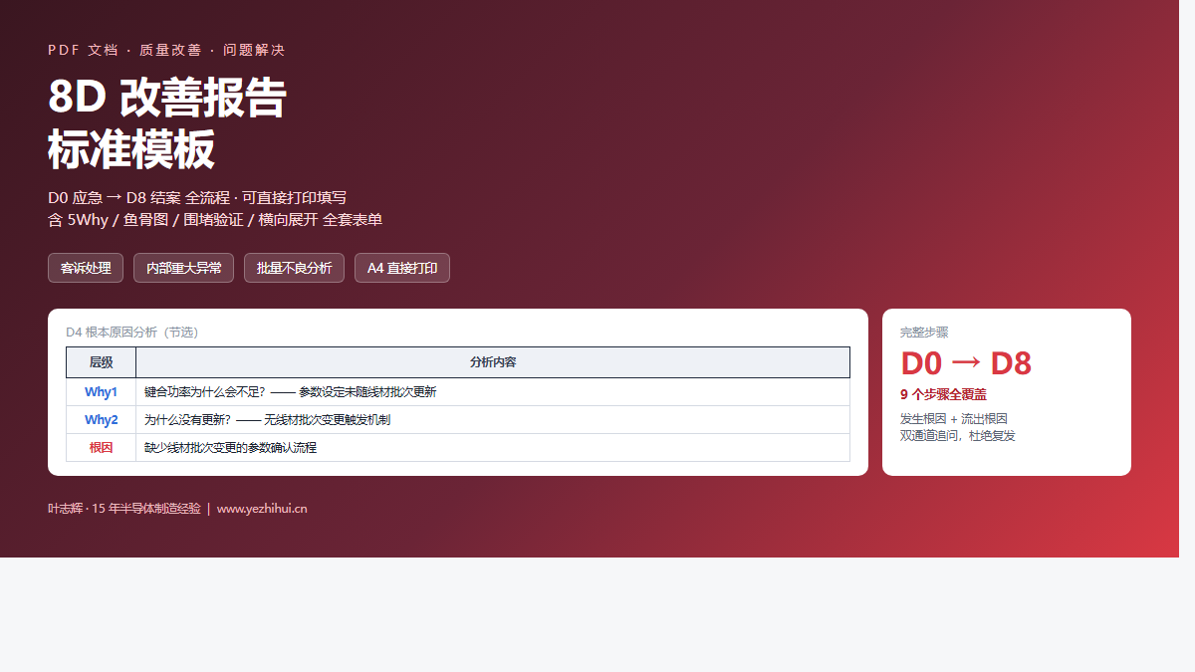
Task: Open the www.yezhihui.cn link
Action: pyautogui.click(x=262, y=509)
